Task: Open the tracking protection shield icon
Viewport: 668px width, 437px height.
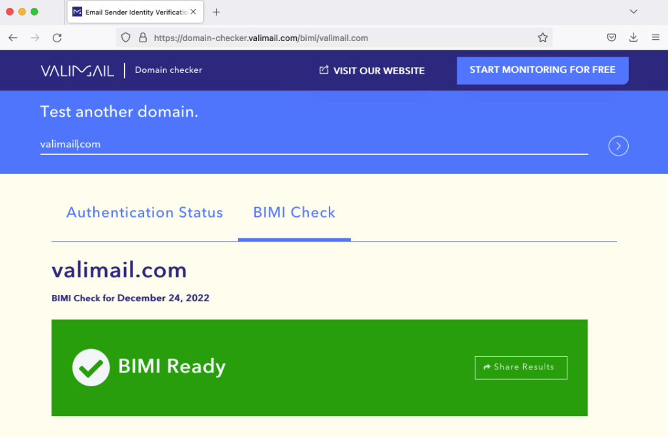Action: tap(126, 38)
